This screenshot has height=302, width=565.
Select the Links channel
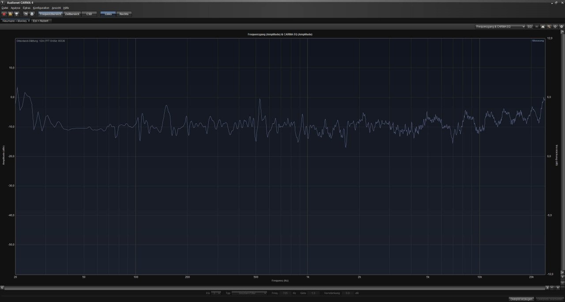pos(108,14)
